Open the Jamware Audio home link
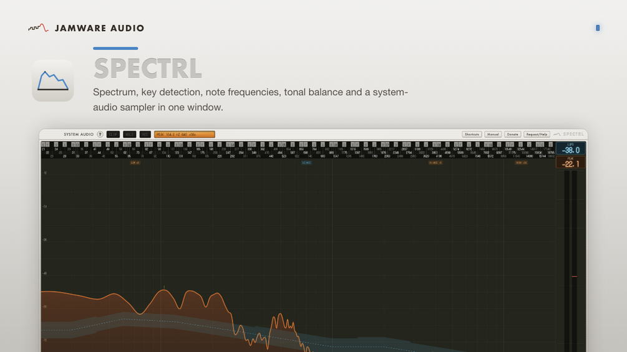The height and width of the screenshot is (352, 627). coord(86,28)
